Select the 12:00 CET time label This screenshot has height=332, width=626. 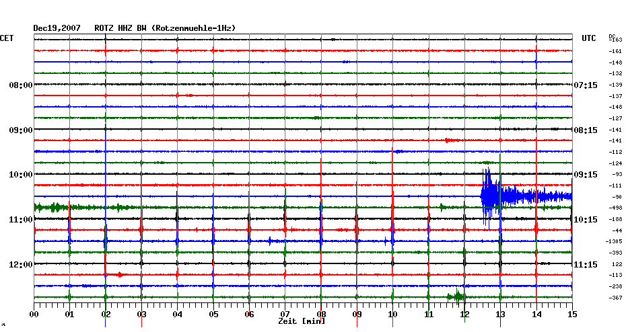point(21,265)
